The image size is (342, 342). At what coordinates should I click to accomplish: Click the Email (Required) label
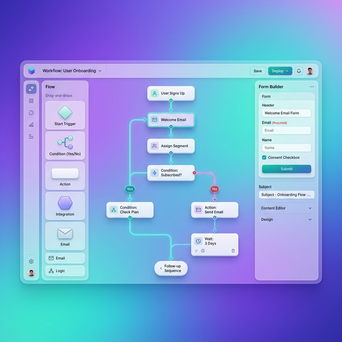275,123
